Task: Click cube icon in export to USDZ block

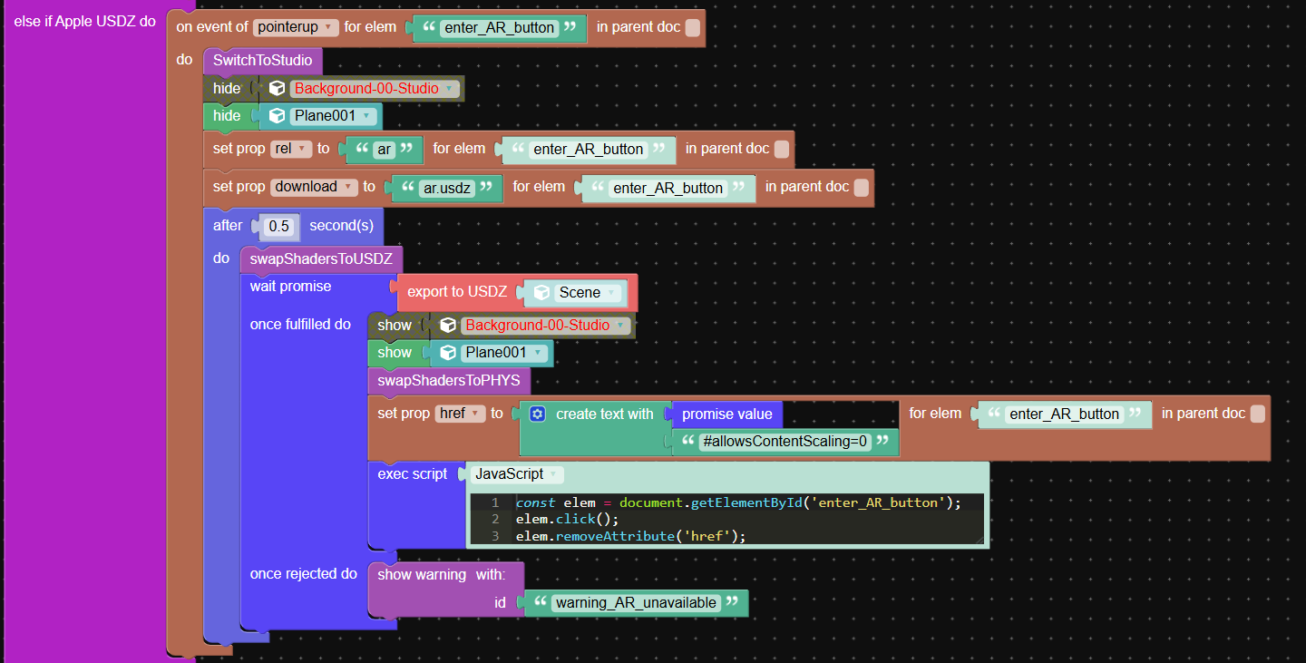Action: tap(541, 292)
